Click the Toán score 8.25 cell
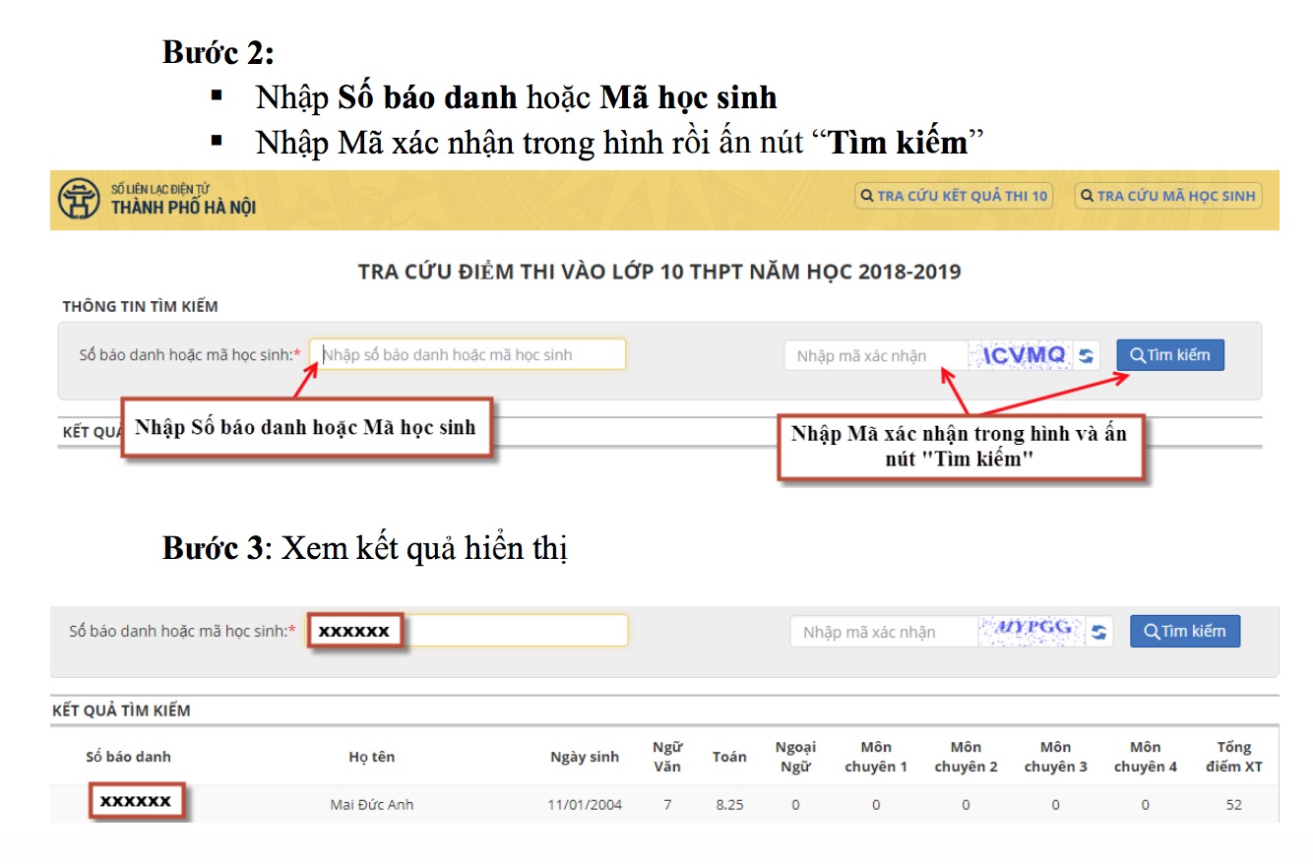Image resolution: width=1313 pixels, height=864 pixels. pos(729,805)
